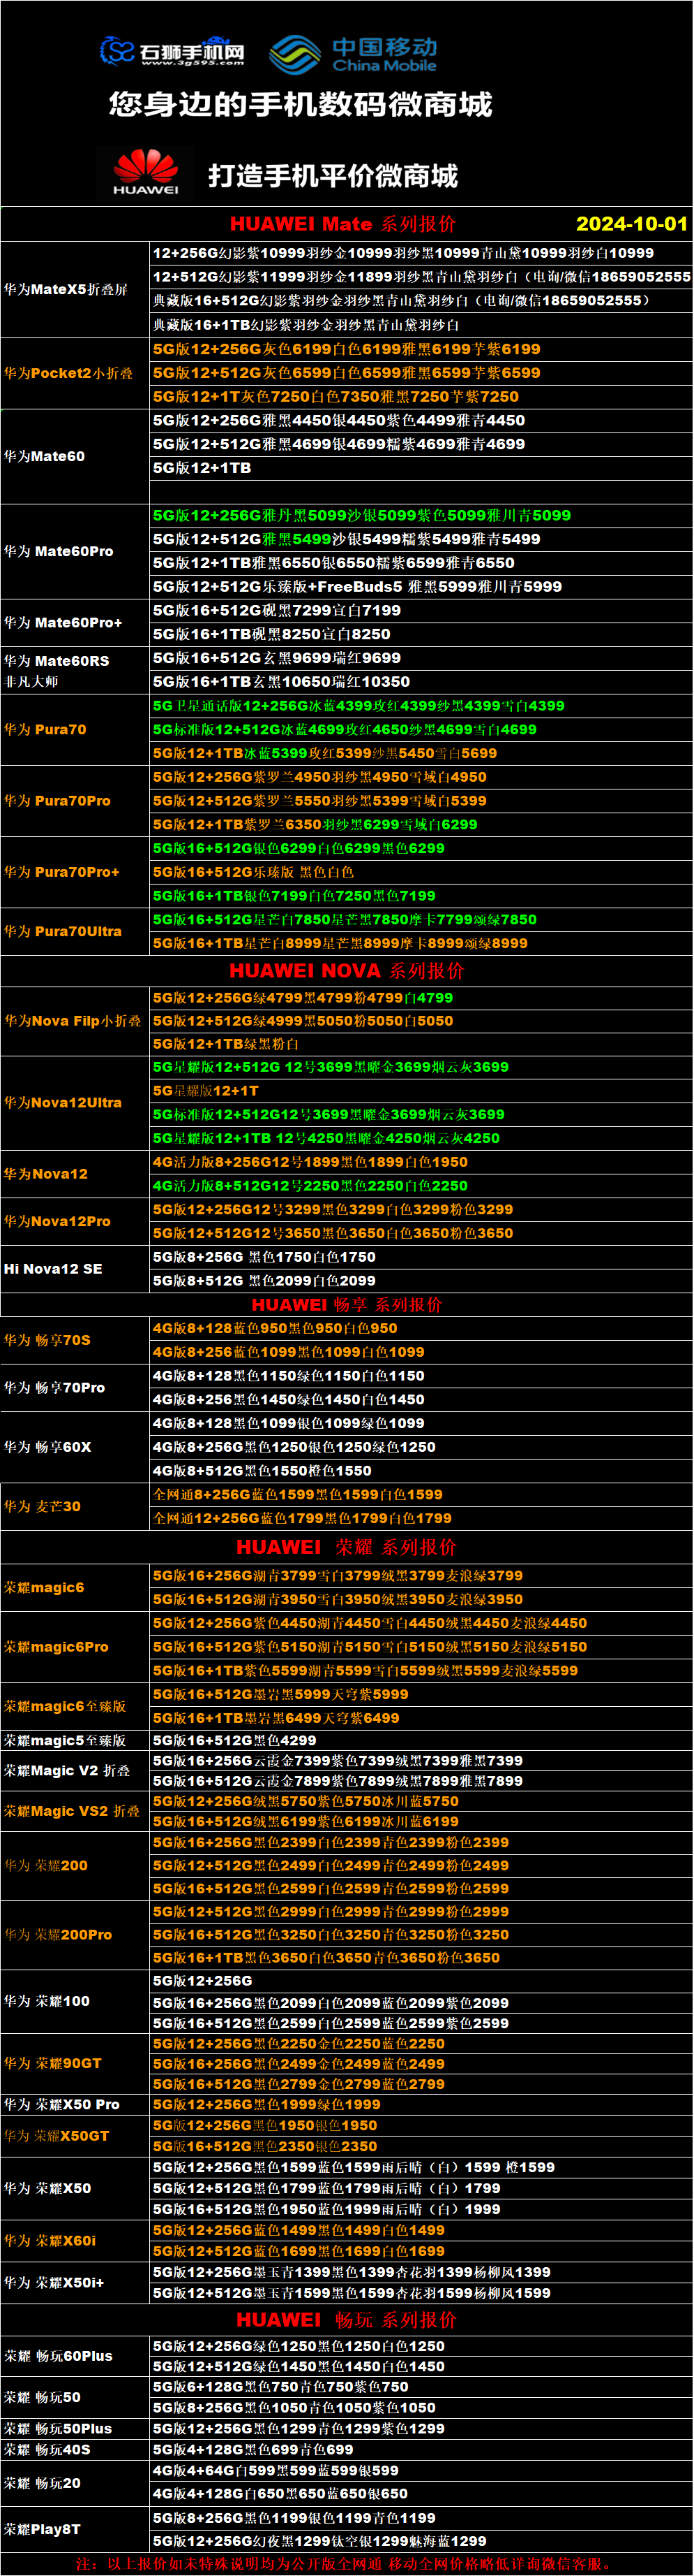Select the 华为 荣耀100 model cell
This screenshot has width=694, height=2576.
click(x=75, y=2001)
